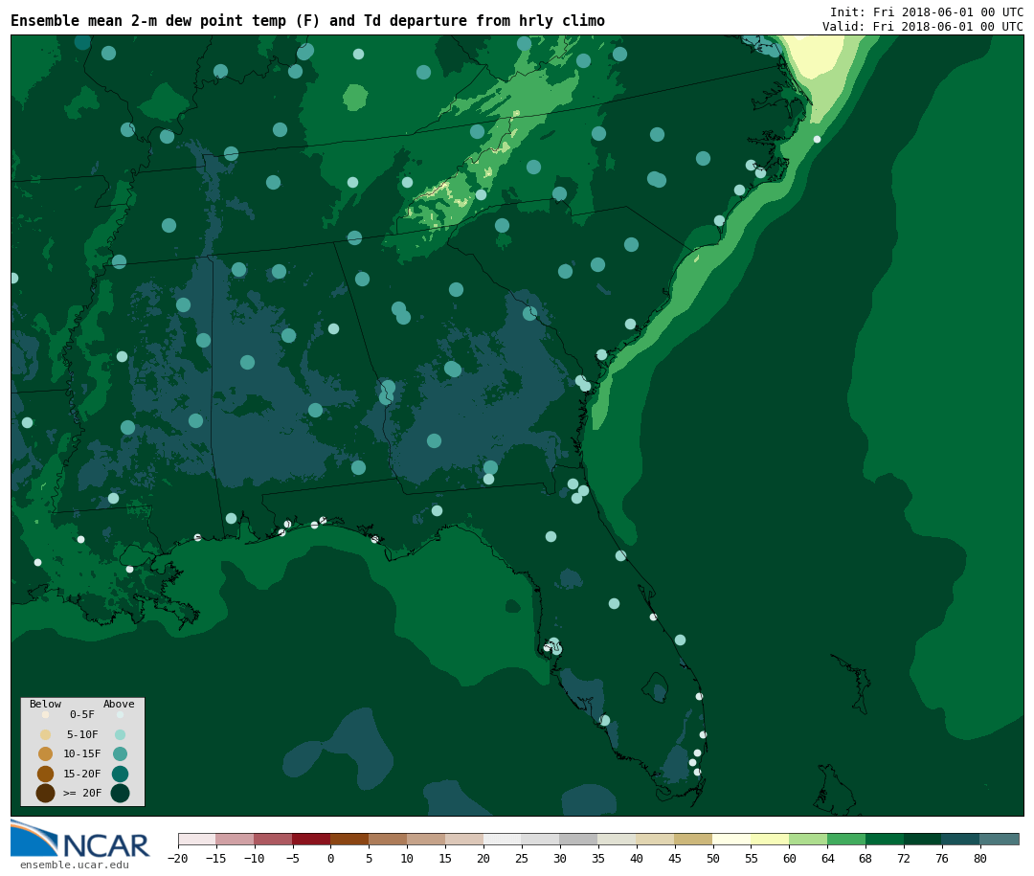This screenshot has width=1034, height=876.
Task: Select the dark red swatch between -5 and 0
Action: click(x=311, y=840)
